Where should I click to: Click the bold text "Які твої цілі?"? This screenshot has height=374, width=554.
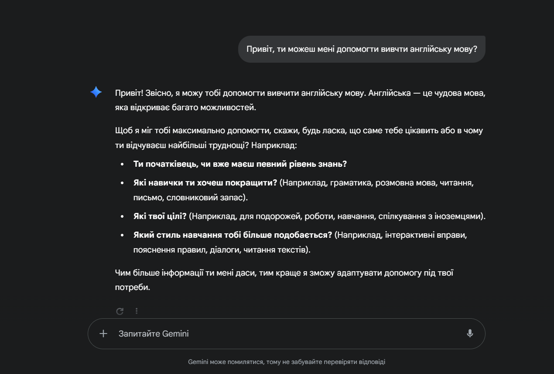160,216
